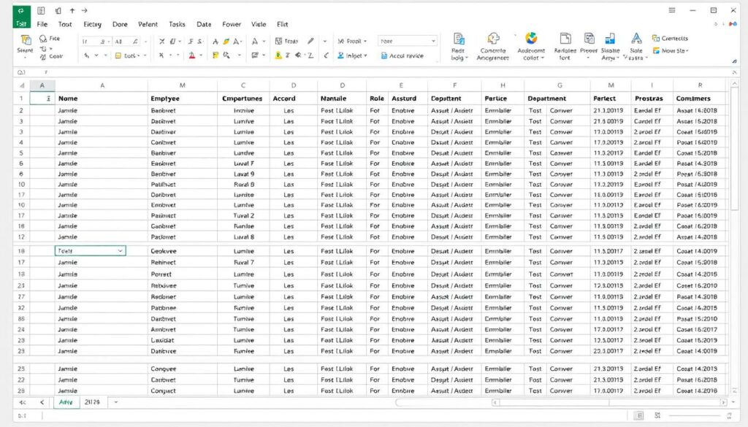Click the second status bar view icon

pos(657,415)
